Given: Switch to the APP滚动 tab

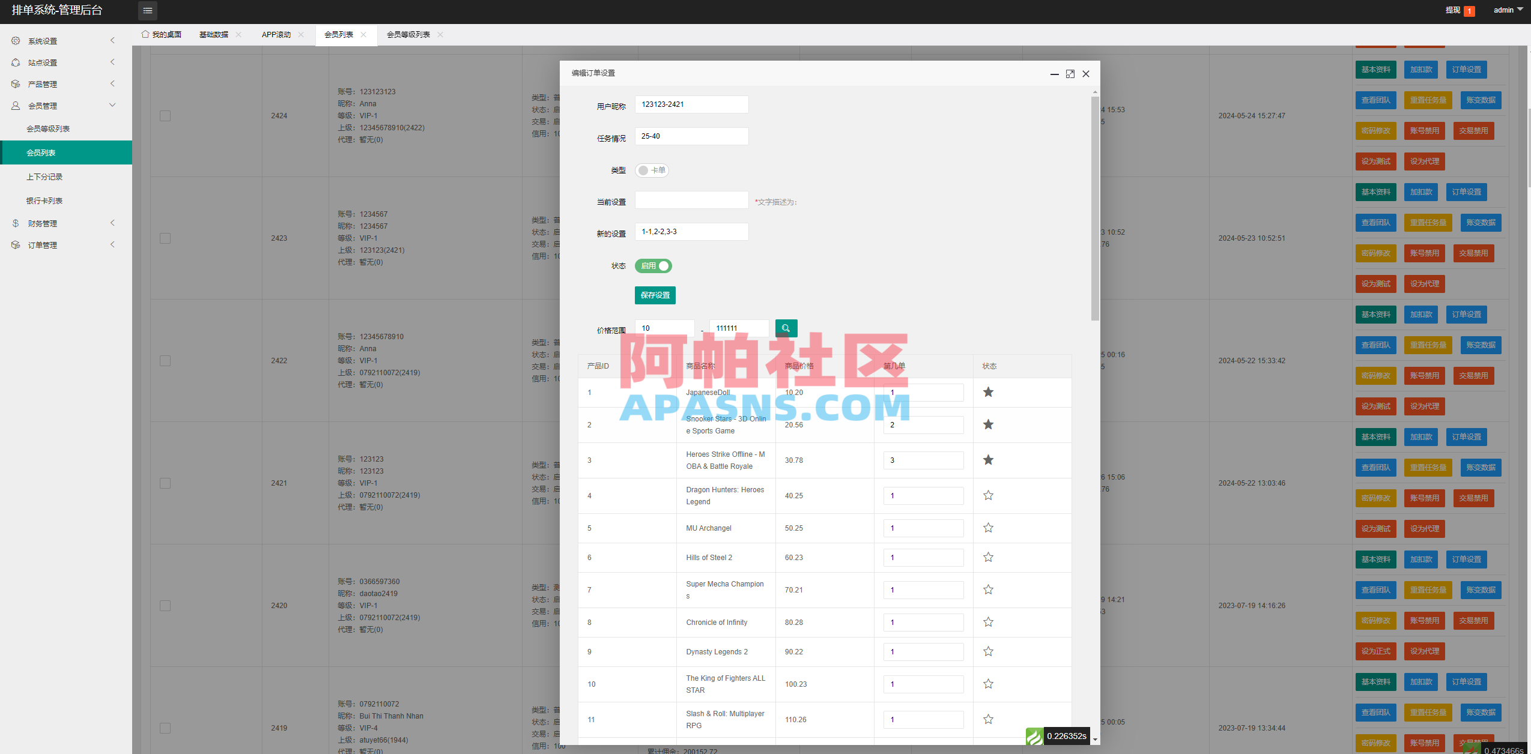Looking at the screenshot, I should point(276,34).
